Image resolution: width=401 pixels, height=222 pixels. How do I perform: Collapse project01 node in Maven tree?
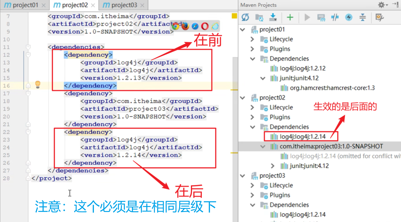click(243, 30)
